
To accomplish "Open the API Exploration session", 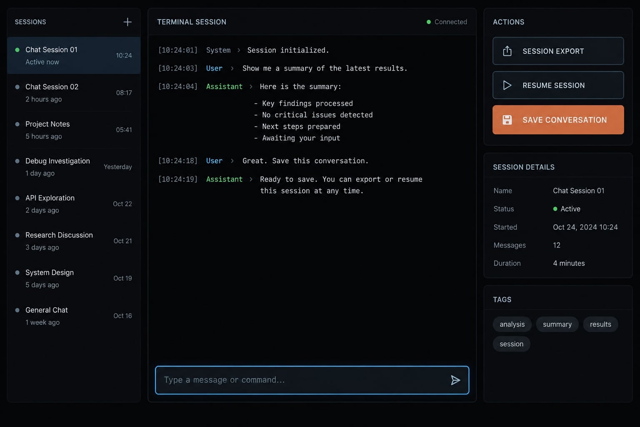I will point(74,204).
